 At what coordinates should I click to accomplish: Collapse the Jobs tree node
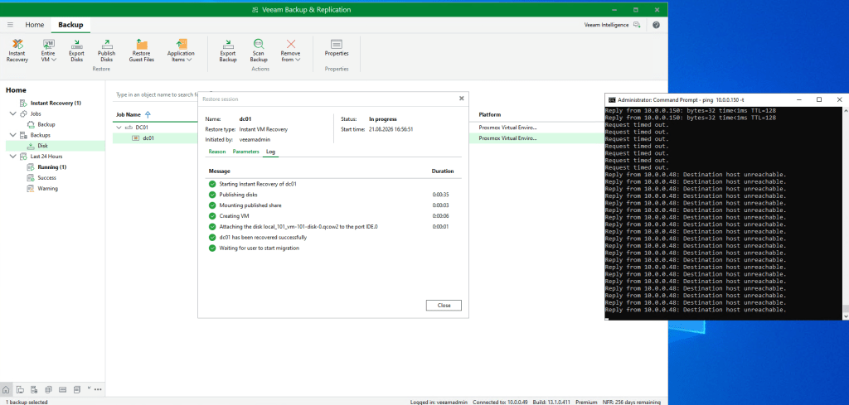[x=12, y=114]
